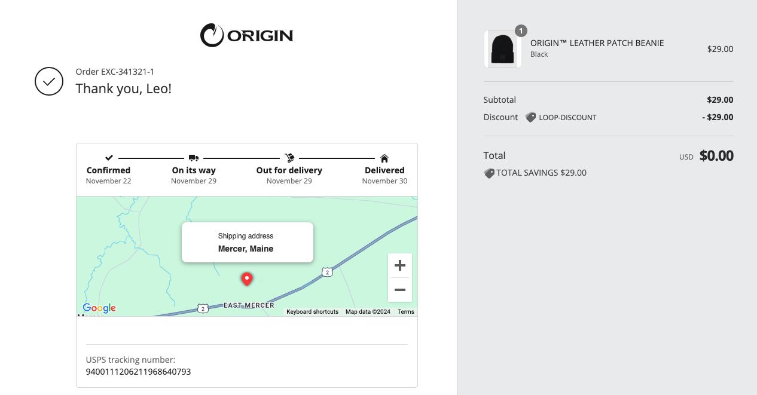Zoom in the map with plus button

[x=400, y=265]
